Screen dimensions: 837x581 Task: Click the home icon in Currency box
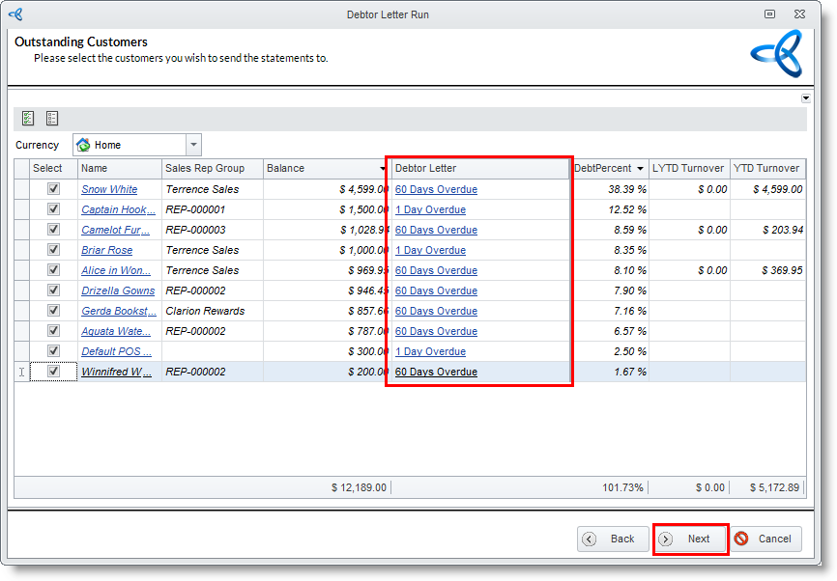(x=83, y=145)
